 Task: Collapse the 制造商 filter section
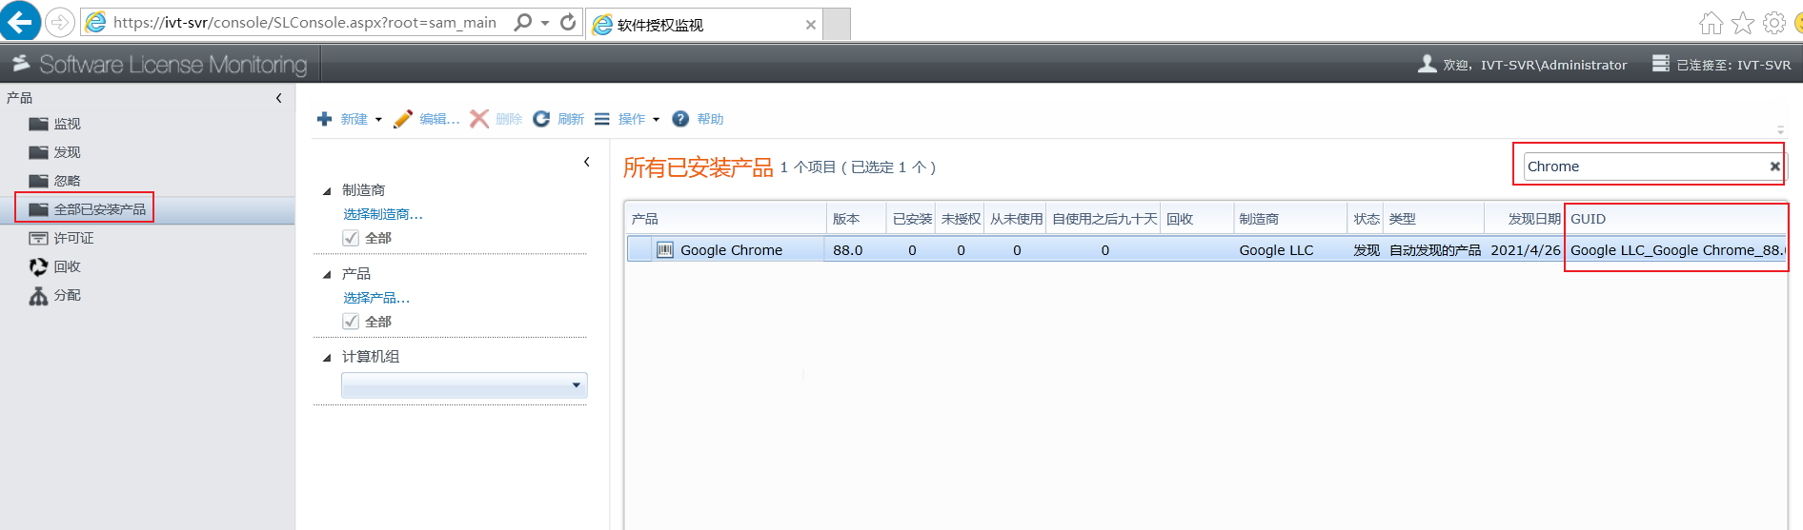[327, 191]
